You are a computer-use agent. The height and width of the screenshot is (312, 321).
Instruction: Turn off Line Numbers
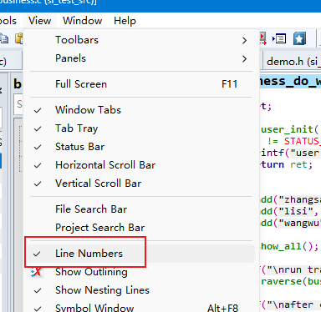click(141, 254)
